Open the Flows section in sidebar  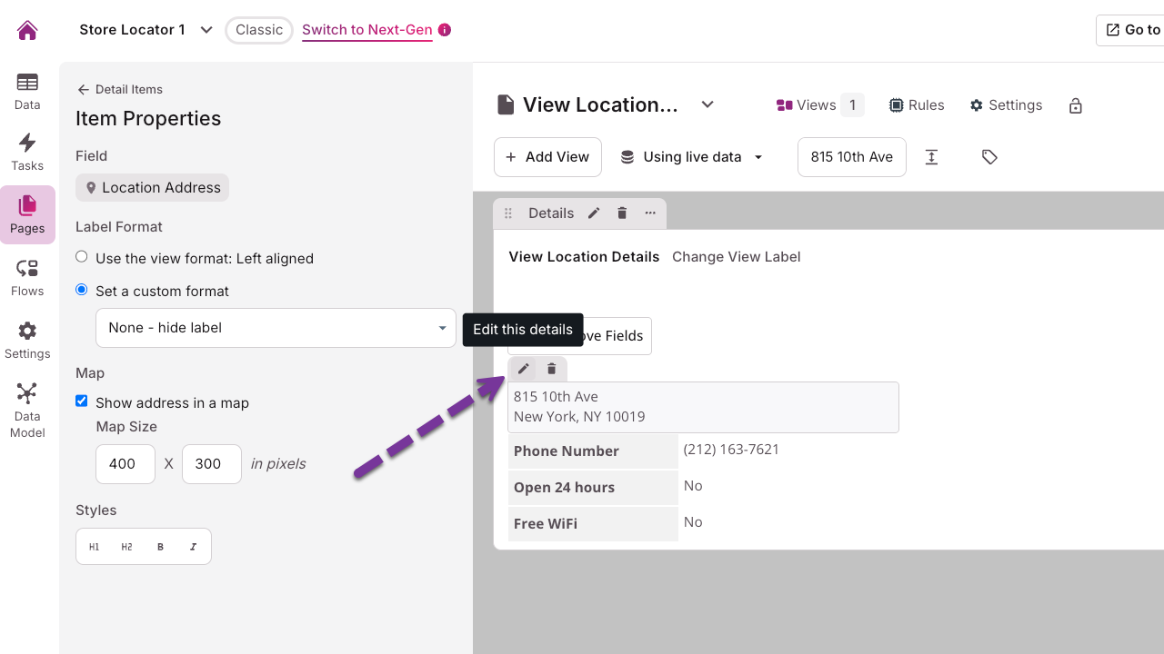27,277
